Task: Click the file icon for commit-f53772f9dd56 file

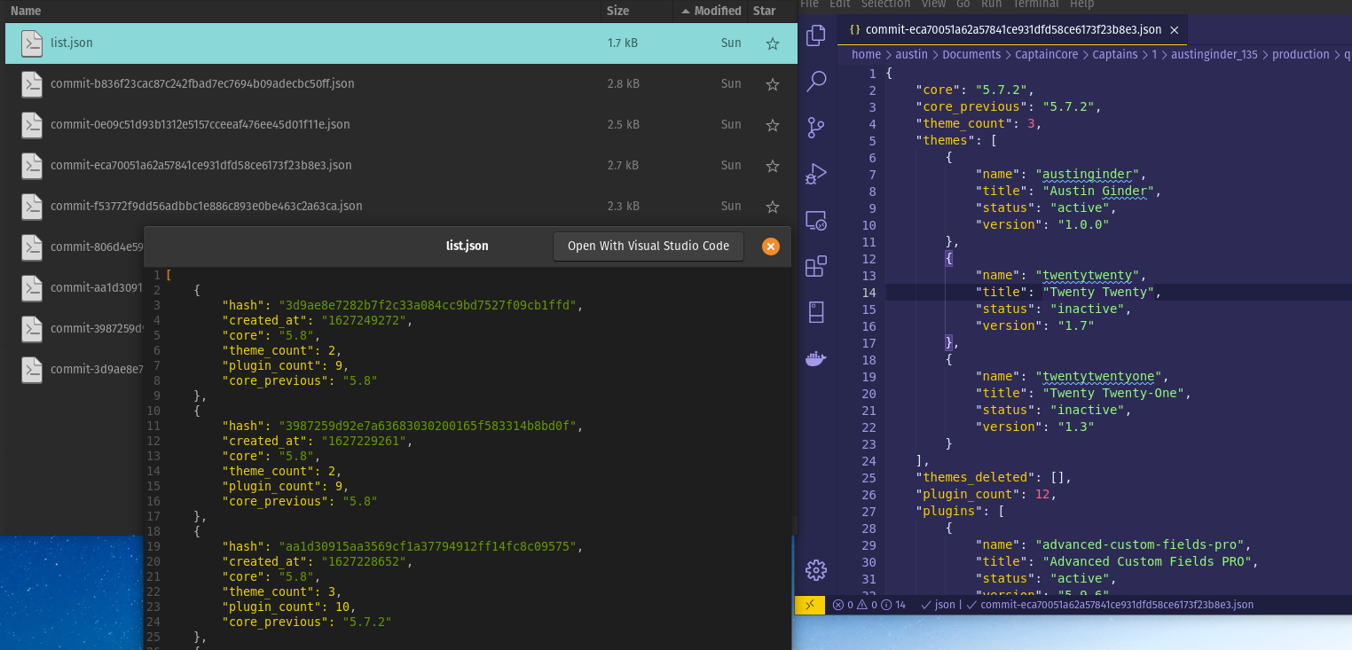Action: point(32,207)
